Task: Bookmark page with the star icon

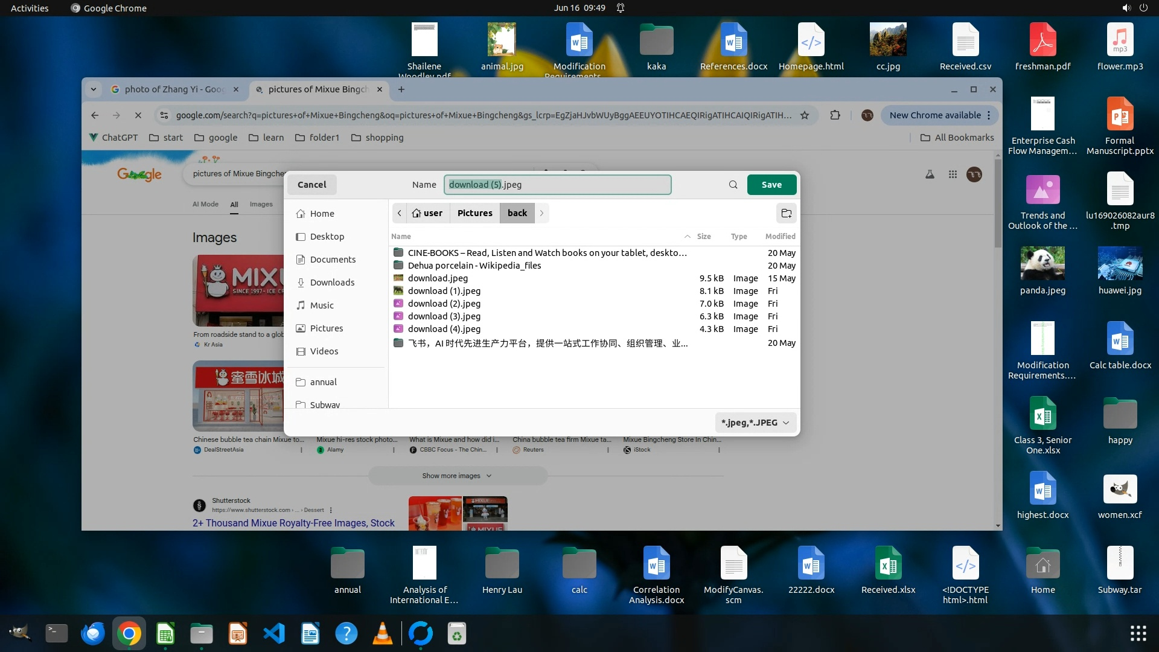Action: [x=805, y=115]
